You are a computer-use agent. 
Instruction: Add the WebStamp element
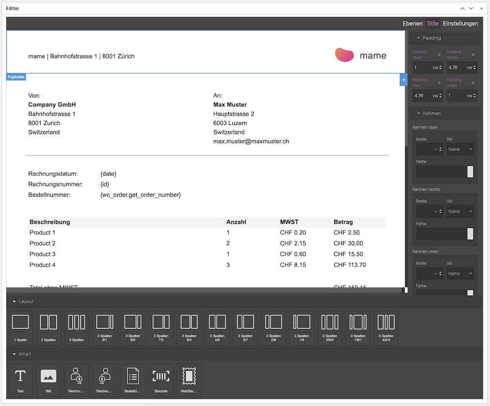coord(189,378)
